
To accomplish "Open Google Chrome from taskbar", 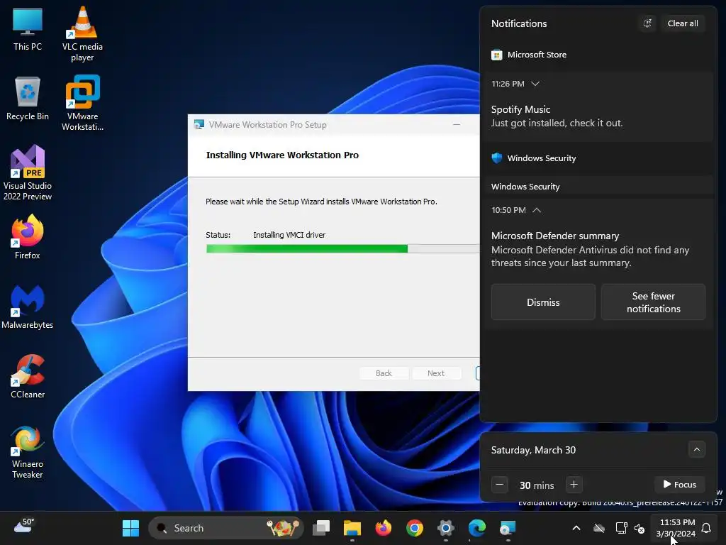I will click(414, 528).
